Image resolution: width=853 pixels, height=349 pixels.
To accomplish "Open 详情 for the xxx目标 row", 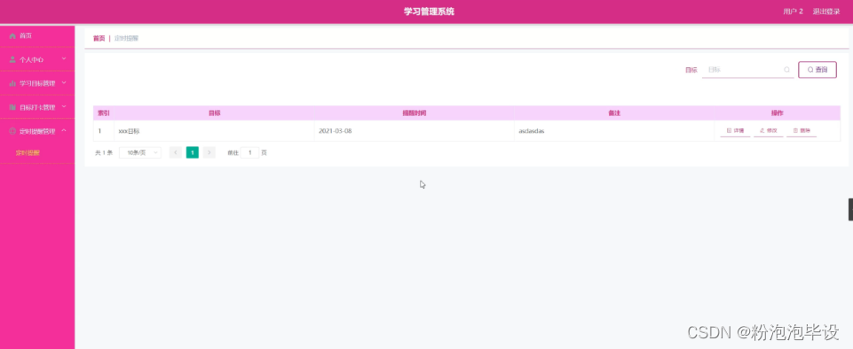I will pyautogui.click(x=735, y=131).
